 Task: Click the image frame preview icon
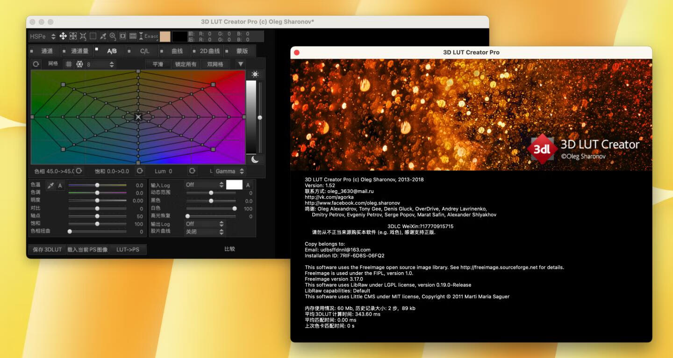[122, 36]
